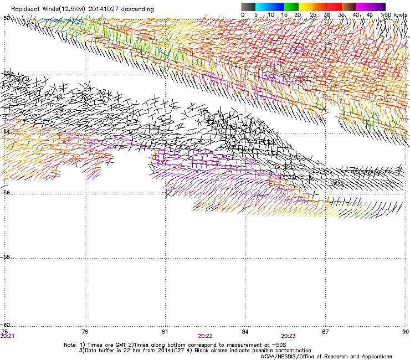Image resolution: width=410 pixels, height=360 pixels.
Task: Click legend value label '20'
Action: click(298, 15)
